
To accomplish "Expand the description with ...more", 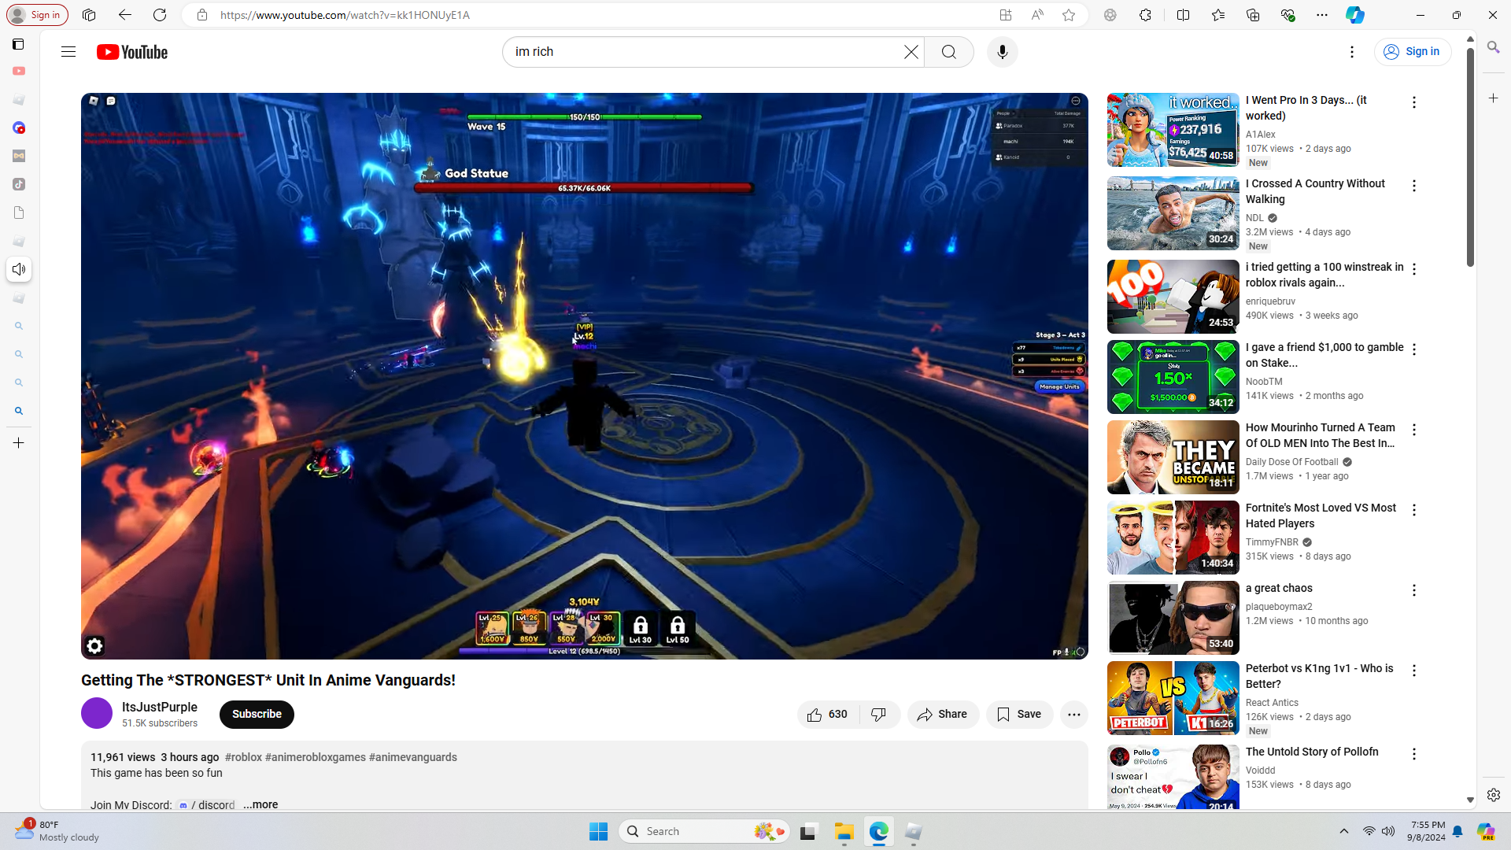I will tap(260, 804).
